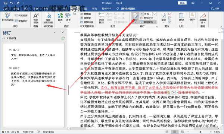Switch to Print Layout view in status bar
The image size is (224, 134).
click(175, 132)
